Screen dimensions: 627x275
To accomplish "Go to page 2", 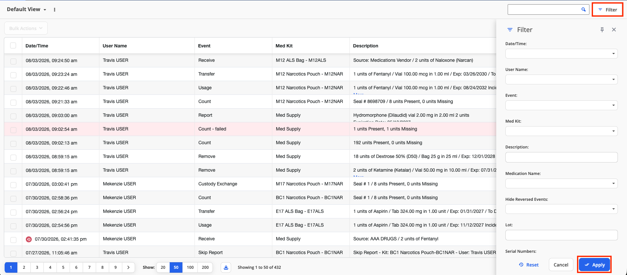I will tap(24, 267).
